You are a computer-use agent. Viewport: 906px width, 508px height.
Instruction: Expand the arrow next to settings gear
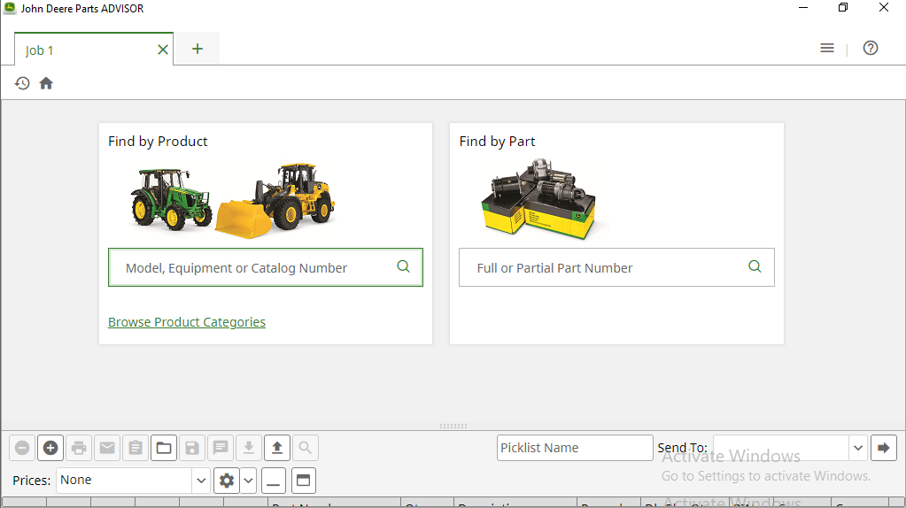pos(249,481)
